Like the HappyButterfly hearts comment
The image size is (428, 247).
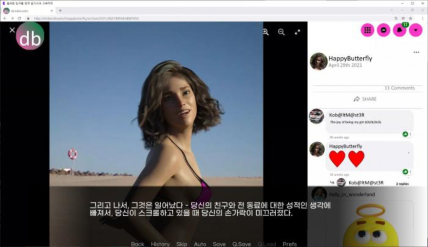click(405, 172)
